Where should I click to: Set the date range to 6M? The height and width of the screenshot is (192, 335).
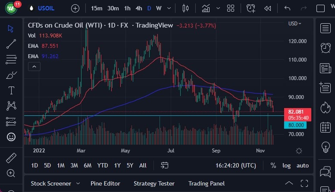point(88,165)
